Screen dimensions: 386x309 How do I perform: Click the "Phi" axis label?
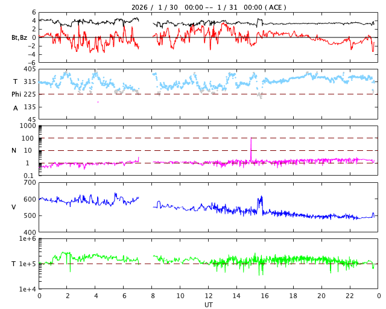[16, 94]
